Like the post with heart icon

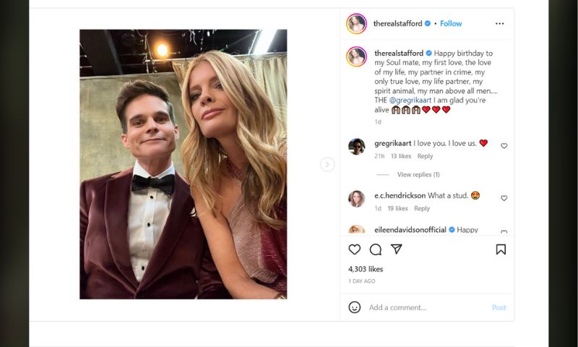point(354,249)
